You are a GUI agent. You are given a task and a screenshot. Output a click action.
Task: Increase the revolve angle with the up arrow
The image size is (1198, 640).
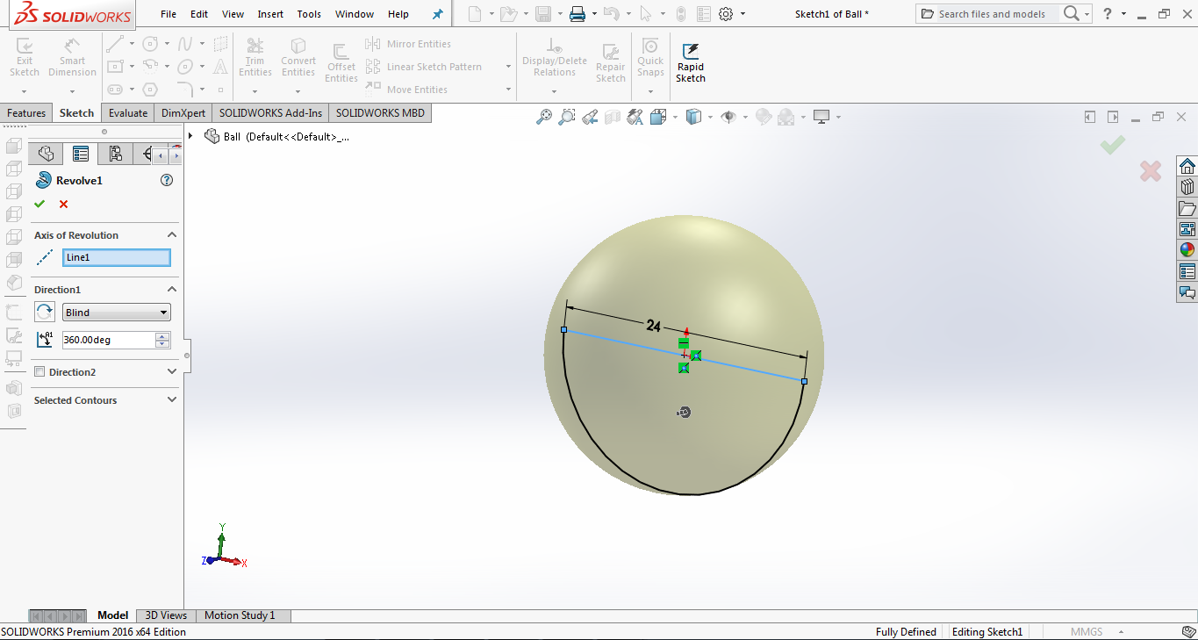coord(162,336)
